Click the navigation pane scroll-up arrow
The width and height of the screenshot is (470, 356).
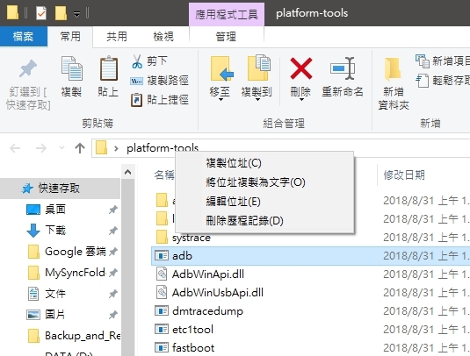coord(127,172)
